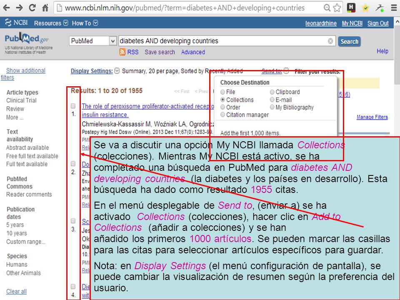
Task: Open the PubMed database dropdown
Action: tap(93, 41)
